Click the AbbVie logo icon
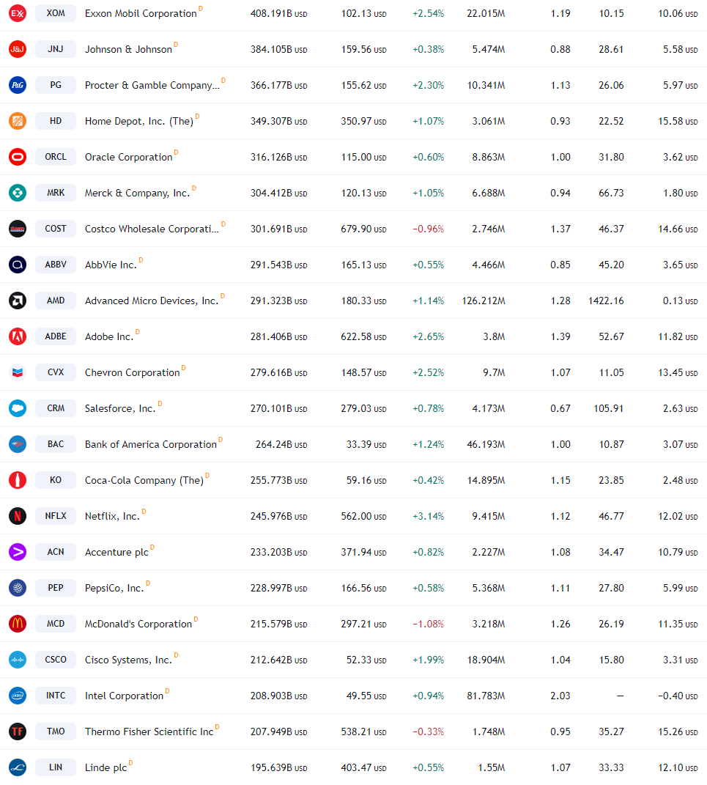The image size is (707, 785). tap(18, 265)
